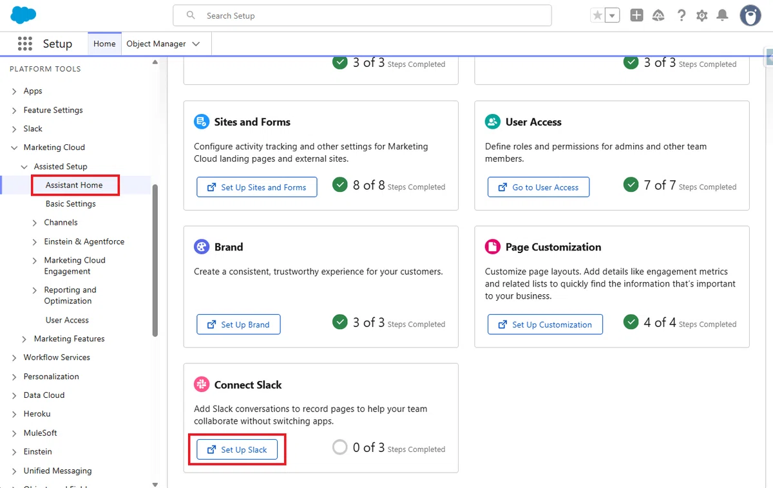Click the Search Setup input field
The image size is (773, 488).
pyautogui.click(x=362, y=15)
